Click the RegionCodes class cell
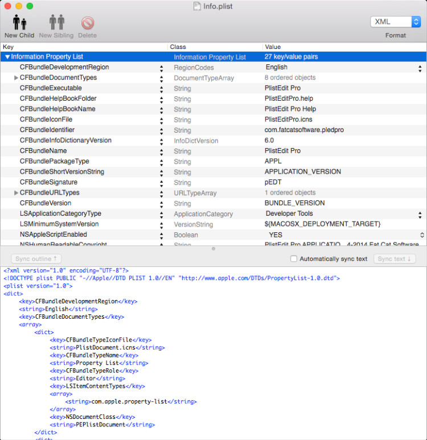 click(x=194, y=68)
